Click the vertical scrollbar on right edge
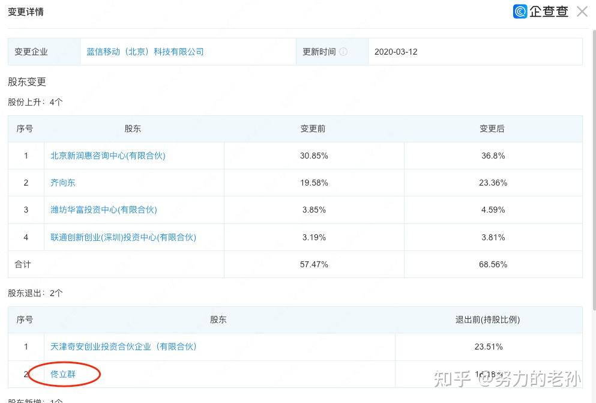The height and width of the screenshot is (403, 596). (594, 169)
